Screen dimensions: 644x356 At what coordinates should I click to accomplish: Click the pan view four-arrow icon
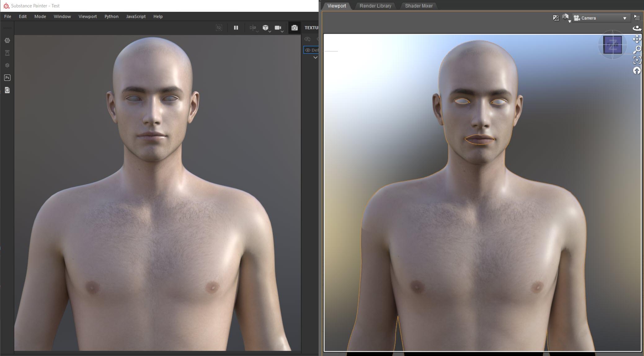click(637, 39)
